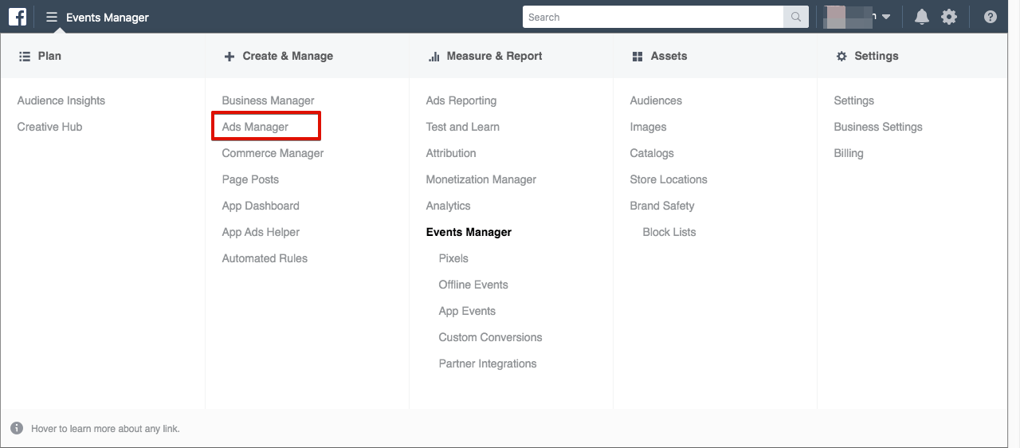This screenshot has height=448, width=1020.
Task: Open Test and Learn
Action: point(463,127)
